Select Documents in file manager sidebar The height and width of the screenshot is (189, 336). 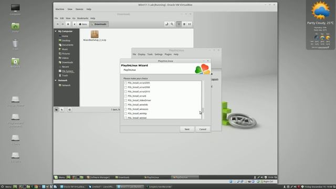(67, 45)
